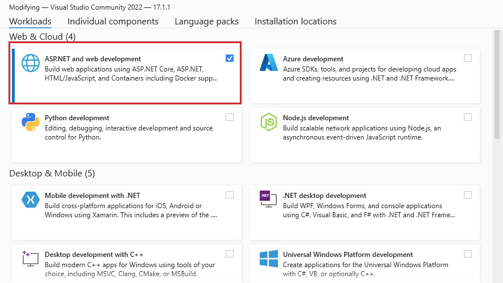Open the Language packs tab
The width and height of the screenshot is (503, 283).
coord(206,21)
